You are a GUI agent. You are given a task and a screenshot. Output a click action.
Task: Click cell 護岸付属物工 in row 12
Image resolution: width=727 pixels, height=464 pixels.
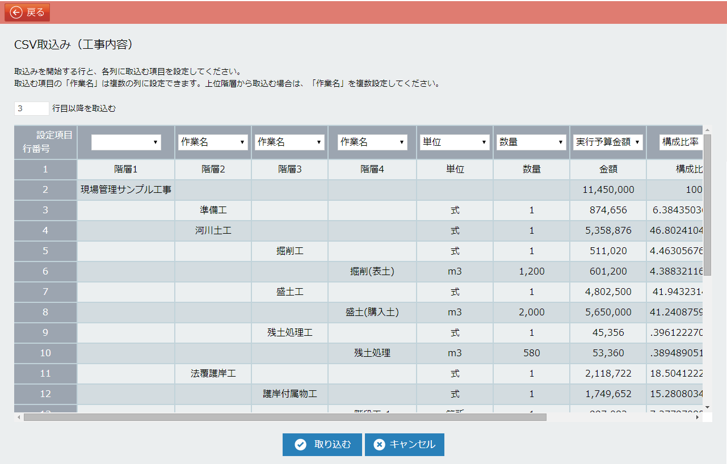(x=289, y=394)
